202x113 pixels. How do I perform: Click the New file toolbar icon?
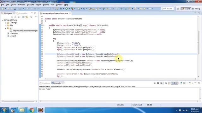pyautogui.click(x=3, y=8)
